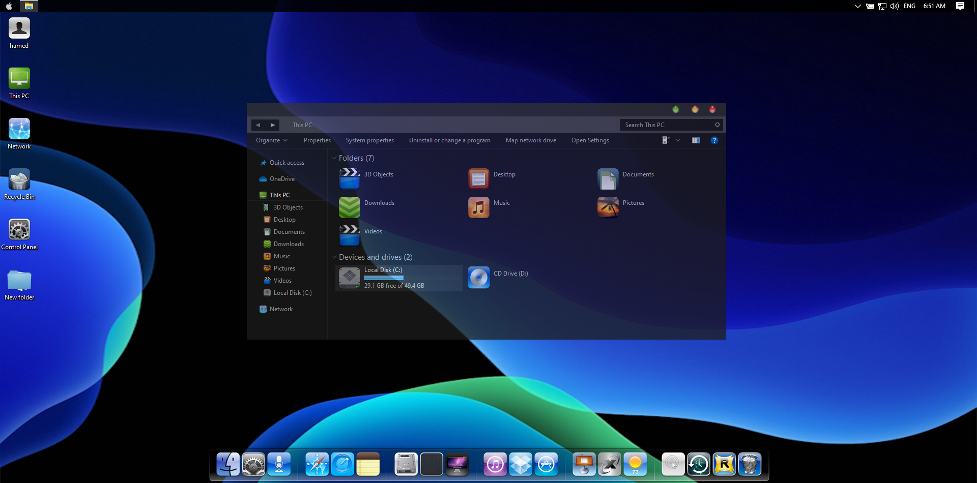The height and width of the screenshot is (483, 977).
Task: Click Uninstall or change a program
Action: click(x=449, y=140)
